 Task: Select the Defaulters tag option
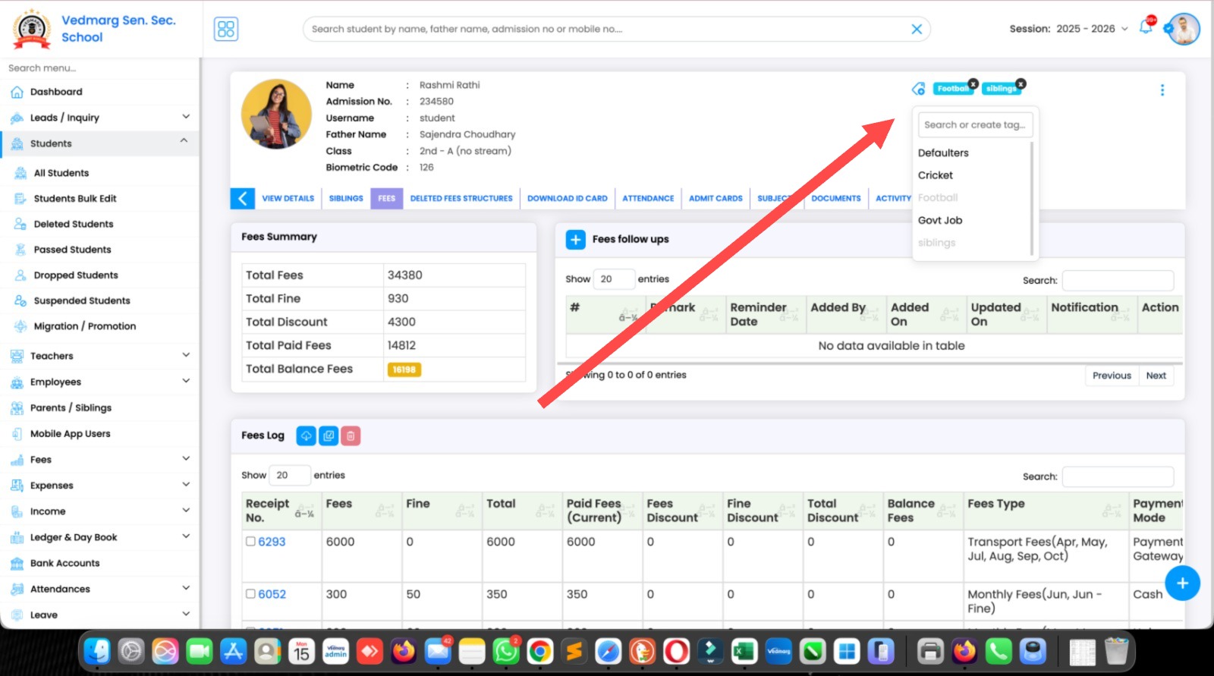pos(943,153)
